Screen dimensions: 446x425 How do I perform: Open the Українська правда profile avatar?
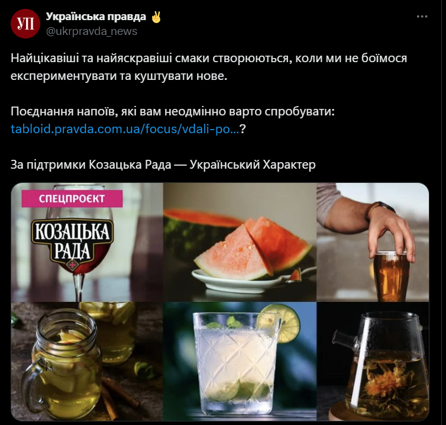(25, 24)
